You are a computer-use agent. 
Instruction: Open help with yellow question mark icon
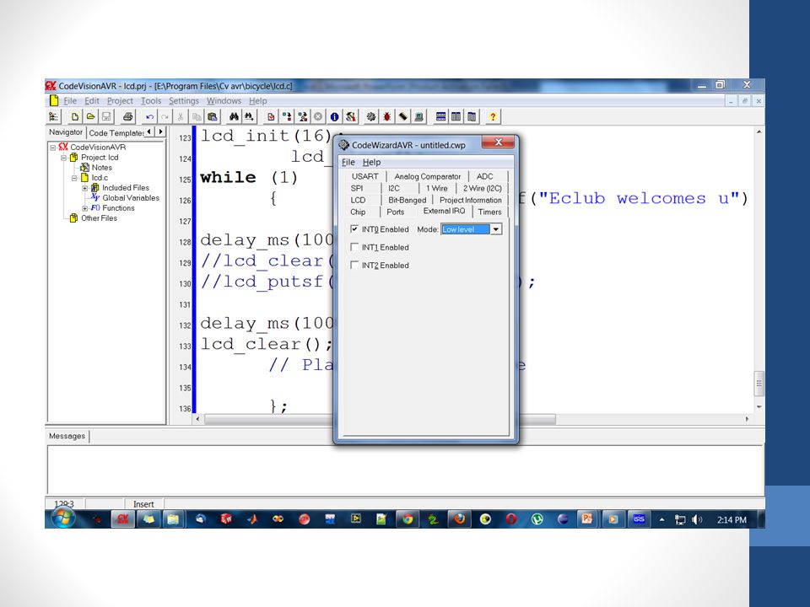click(492, 116)
